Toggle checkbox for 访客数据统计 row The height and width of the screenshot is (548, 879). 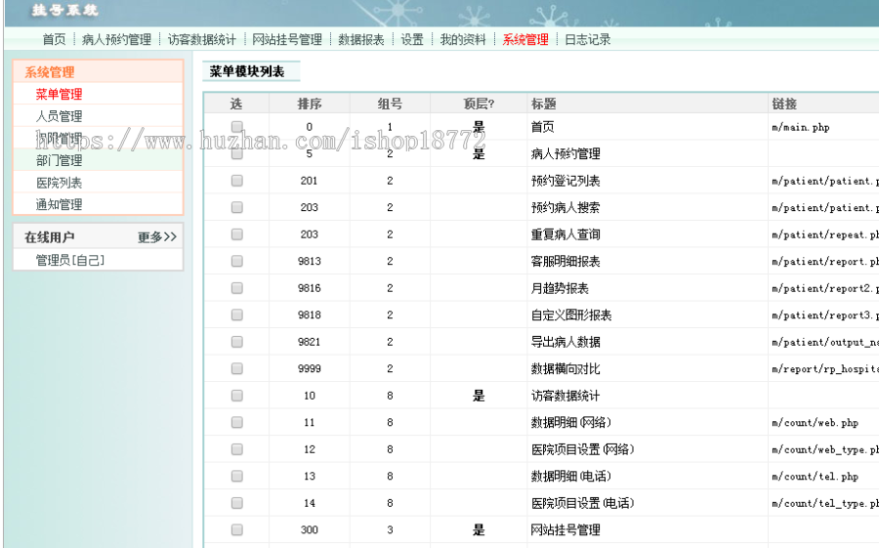tap(237, 396)
